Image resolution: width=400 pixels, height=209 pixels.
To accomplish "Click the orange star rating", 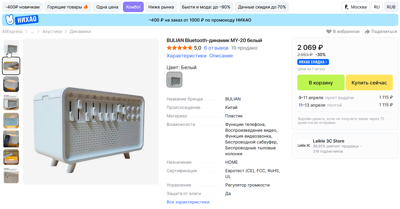I will point(179,48).
